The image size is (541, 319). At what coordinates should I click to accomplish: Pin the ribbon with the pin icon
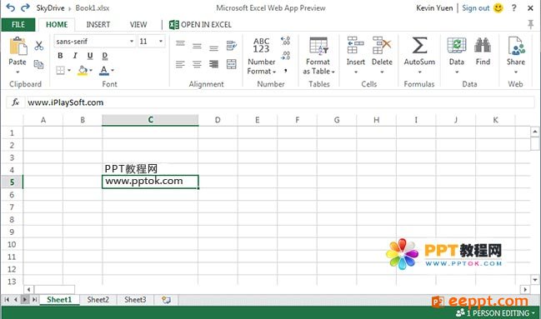click(x=531, y=24)
